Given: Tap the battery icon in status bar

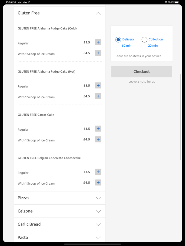Looking at the screenshot, I should 177,2.
